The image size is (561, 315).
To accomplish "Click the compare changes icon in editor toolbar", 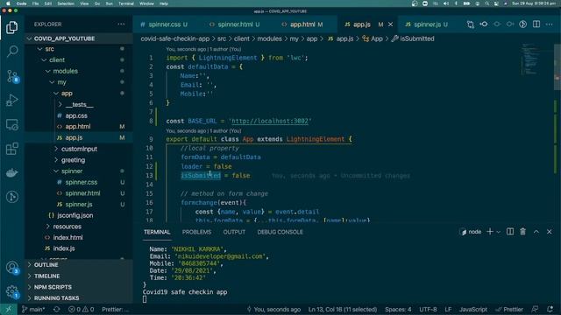I will (471, 24).
